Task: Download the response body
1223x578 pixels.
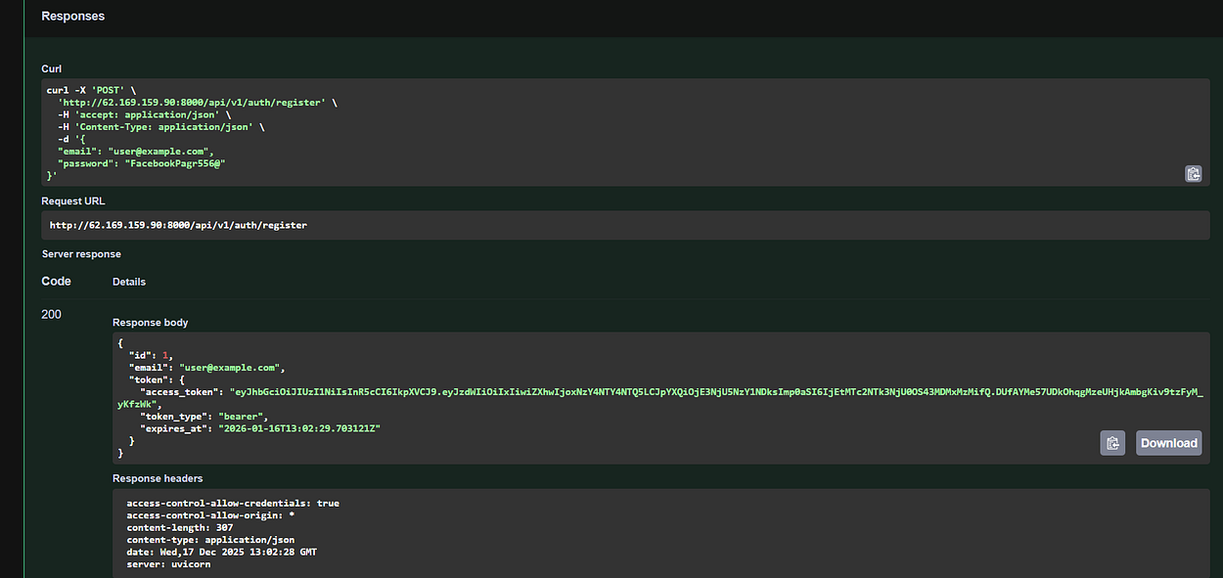Action: (x=1168, y=443)
